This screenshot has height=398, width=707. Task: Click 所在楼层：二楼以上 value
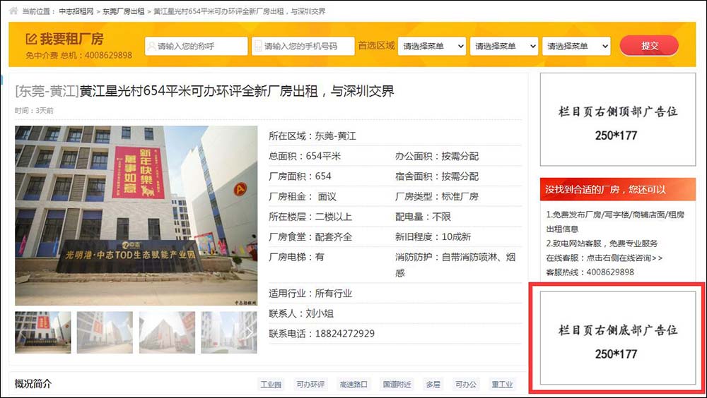(334, 217)
